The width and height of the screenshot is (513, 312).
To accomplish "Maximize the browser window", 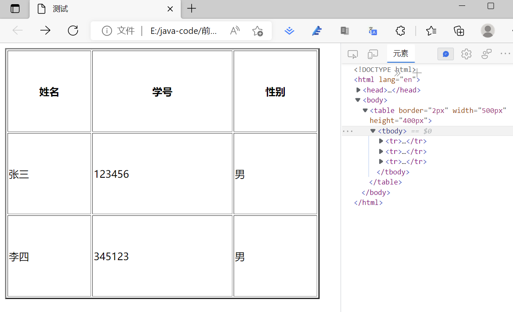I will [491, 6].
